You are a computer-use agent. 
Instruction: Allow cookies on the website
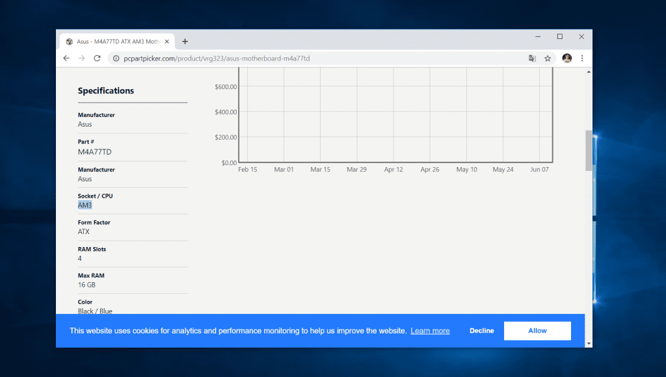pos(537,331)
